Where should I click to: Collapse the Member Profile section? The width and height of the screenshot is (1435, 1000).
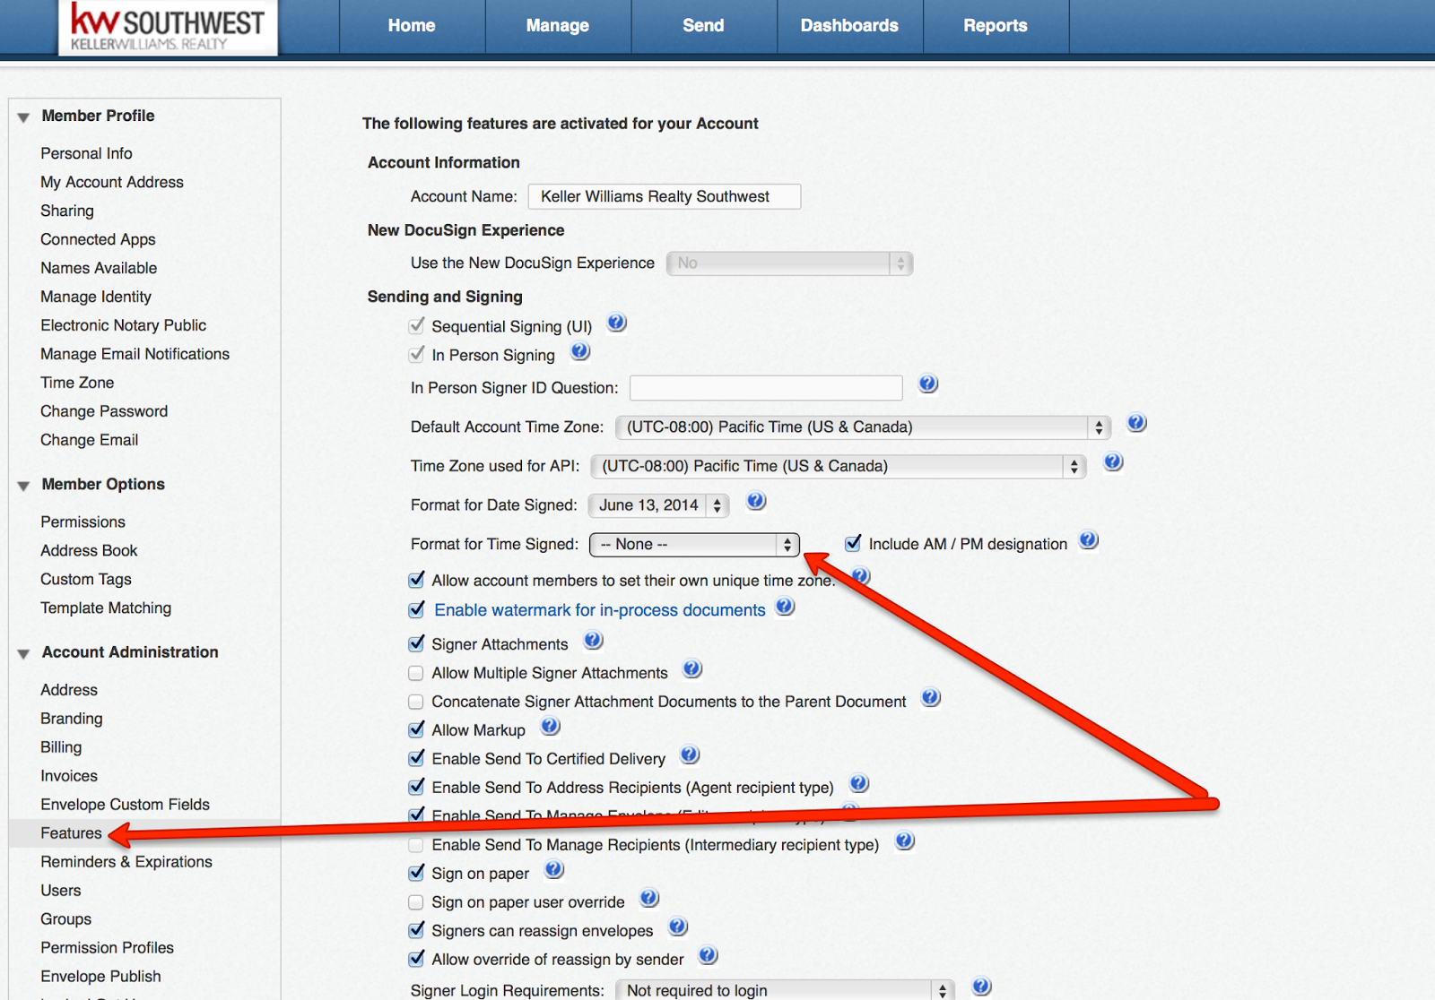point(22,116)
